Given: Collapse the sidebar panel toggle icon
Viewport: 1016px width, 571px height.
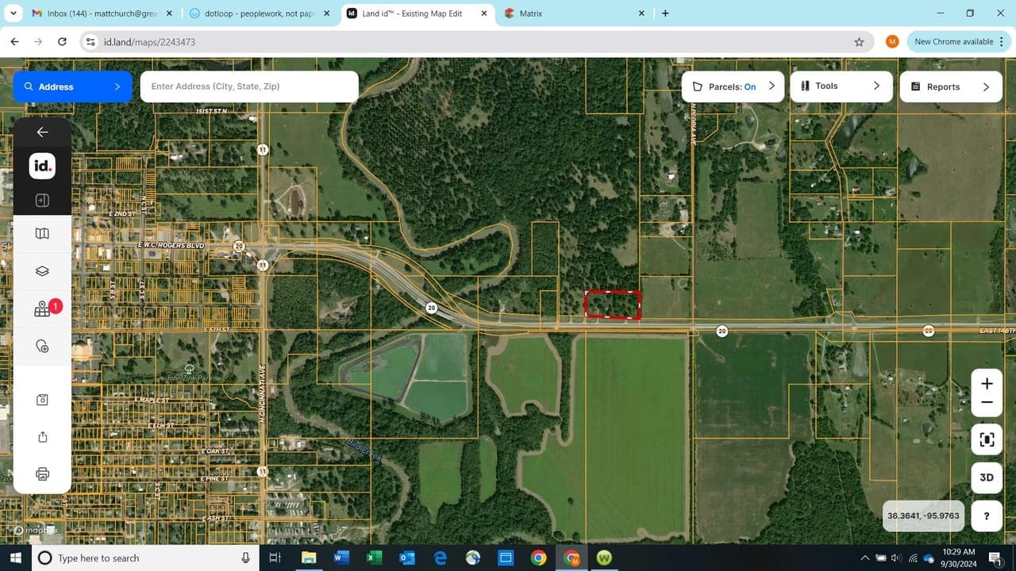Looking at the screenshot, I should coord(42,201).
